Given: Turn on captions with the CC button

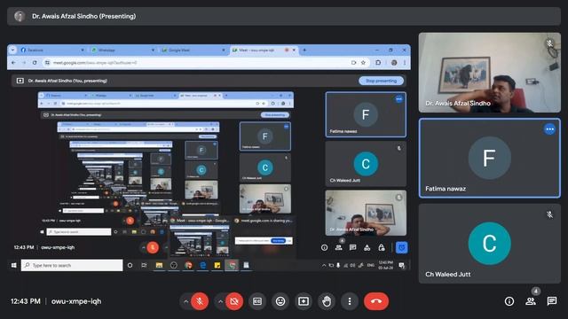Looking at the screenshot, I should (x=257, y=301).
